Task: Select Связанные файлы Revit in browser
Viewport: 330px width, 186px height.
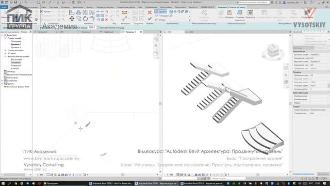Action: coord(18,87)
